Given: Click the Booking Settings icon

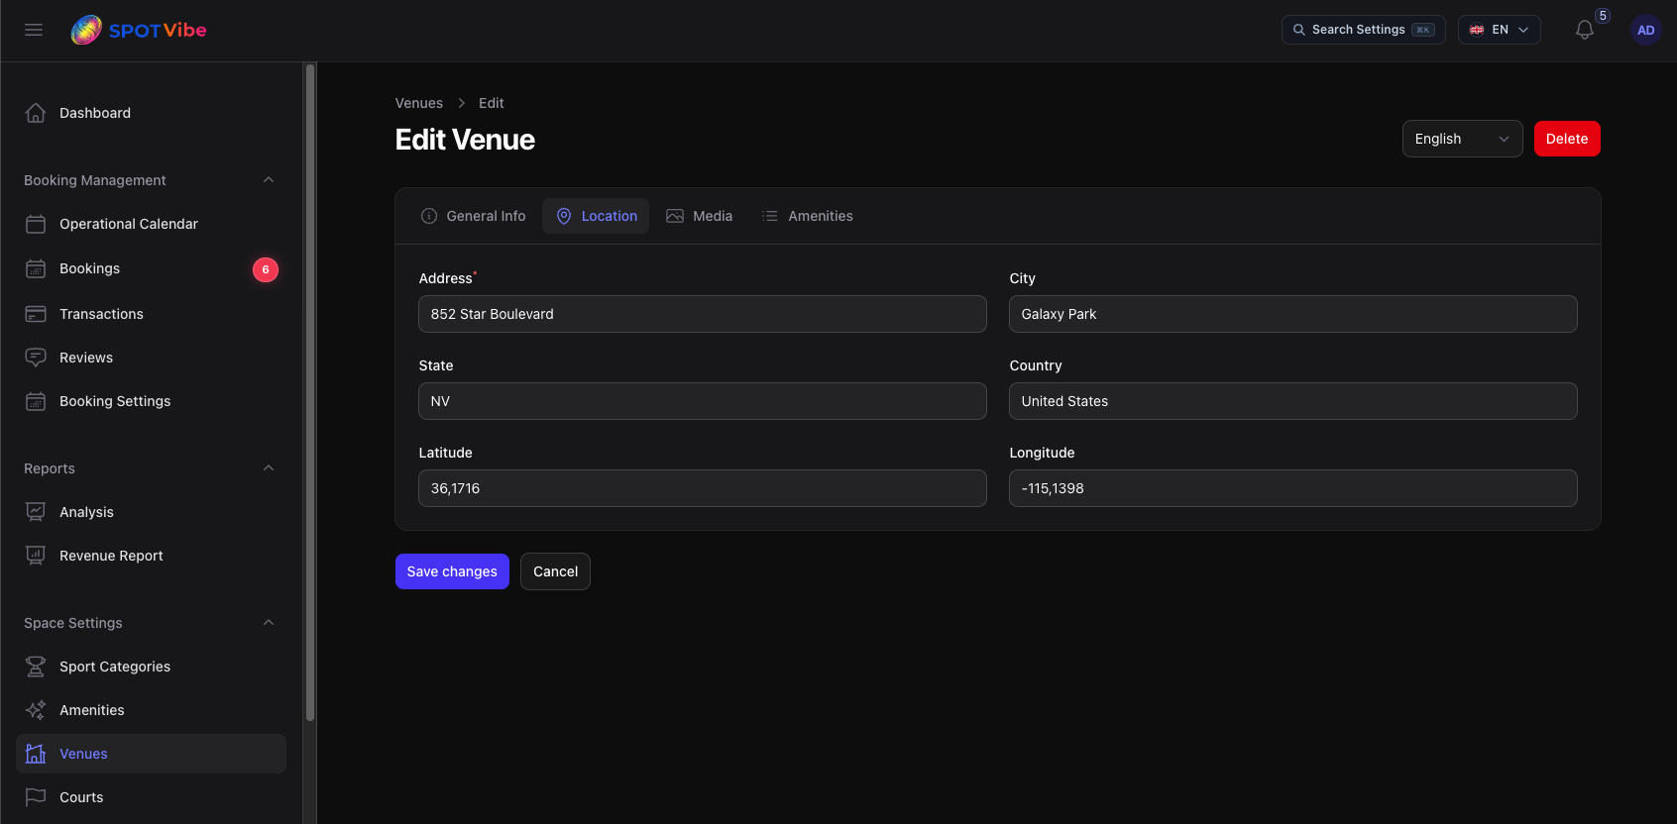Looking at the screenshot, I should point(36,401).
